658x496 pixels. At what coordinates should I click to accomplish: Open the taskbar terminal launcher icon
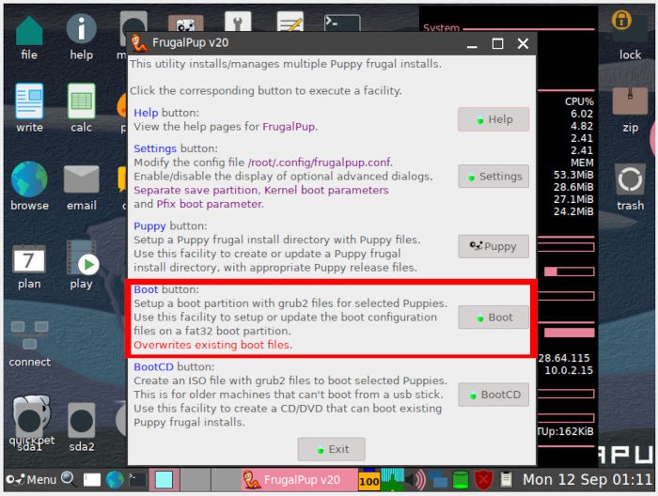(x=137, y=480)
